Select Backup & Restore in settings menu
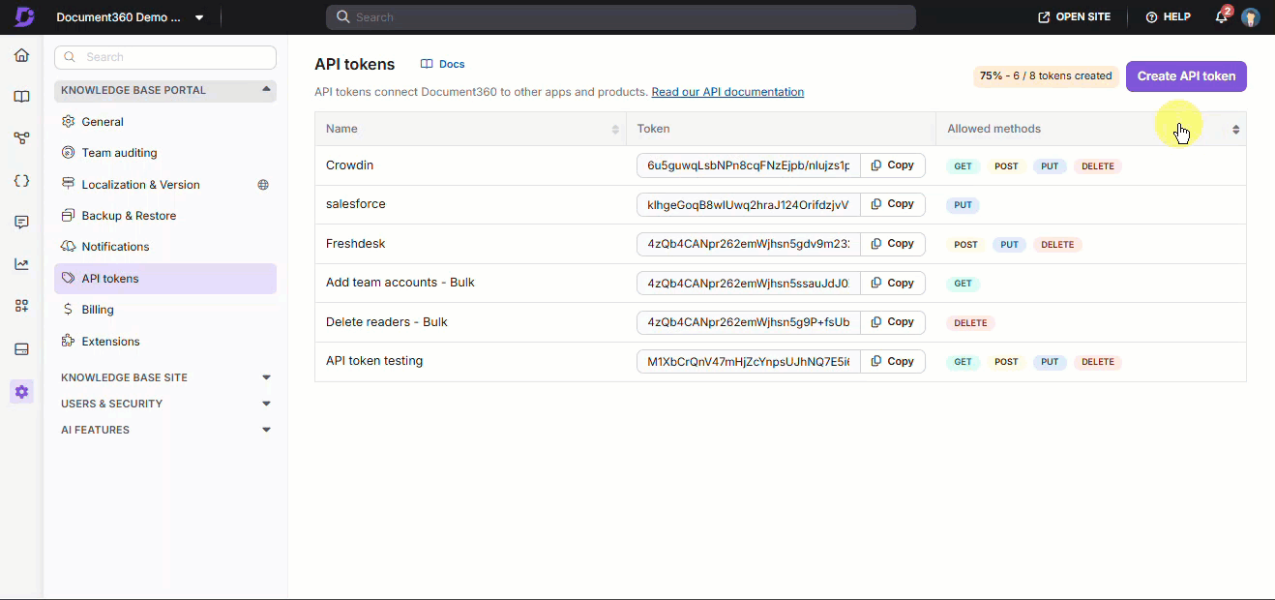Image resolution: width=1275 pixels, height=600 pixels. click(129, 216)
